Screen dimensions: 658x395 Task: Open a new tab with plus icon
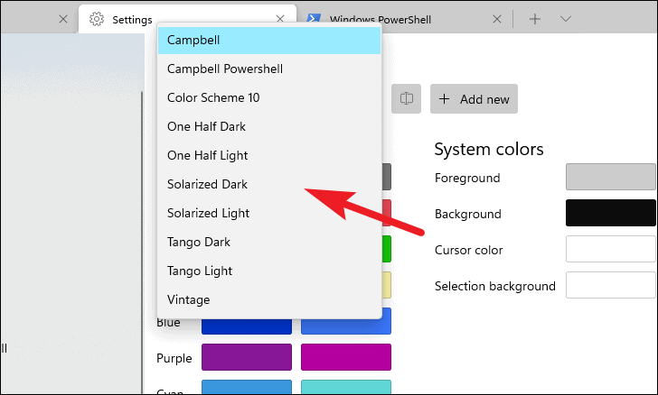[x=535, y=19]
